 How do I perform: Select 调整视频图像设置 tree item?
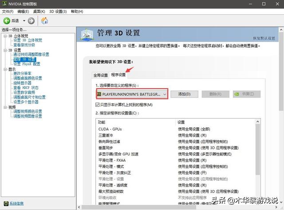(x=28, y=116)
